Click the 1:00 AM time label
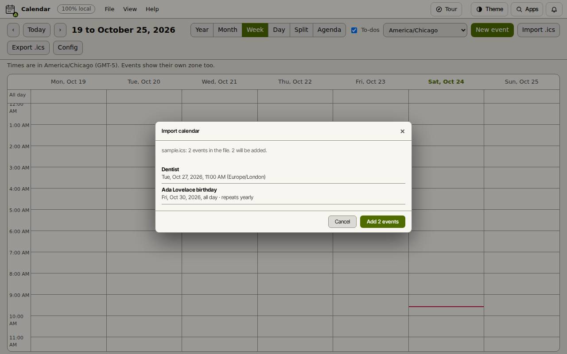The height and width of the screenshot is (354, 567). (x=19, y=125)
